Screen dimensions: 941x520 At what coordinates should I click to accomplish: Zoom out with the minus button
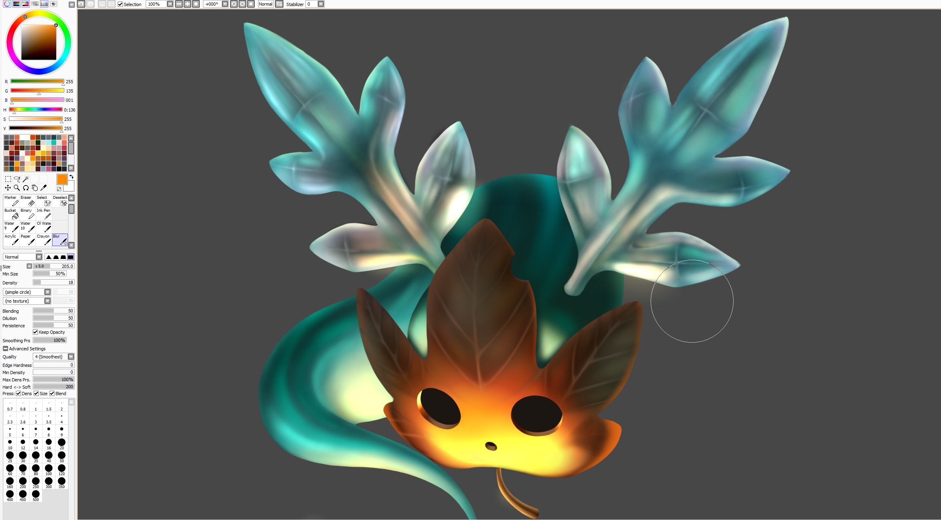pos(179,4)
